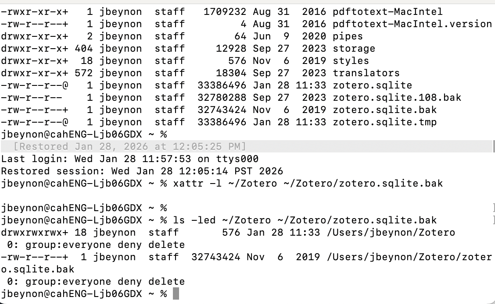Click the 'storage' directory name
This screenshot has width=495, height=304.
tap(354, 49)
